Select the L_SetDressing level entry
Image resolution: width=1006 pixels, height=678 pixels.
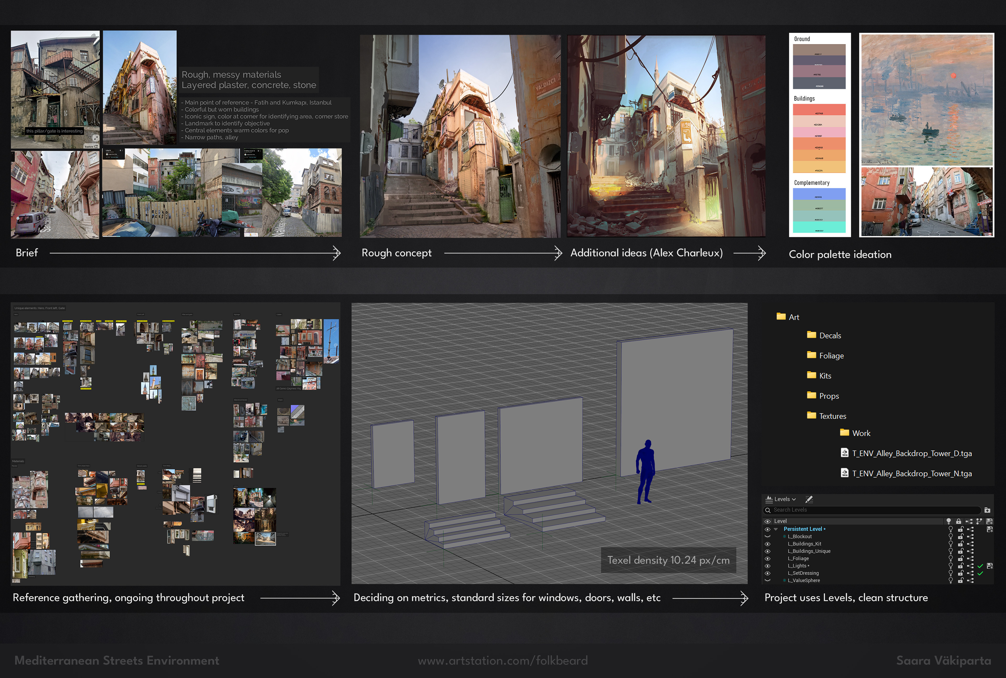pyautogui.click(x=803, y=573)
